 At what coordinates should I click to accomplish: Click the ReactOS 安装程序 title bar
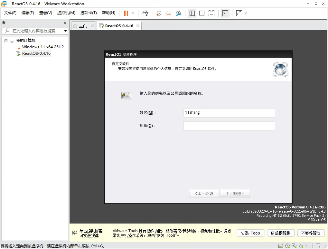[198, 54]
